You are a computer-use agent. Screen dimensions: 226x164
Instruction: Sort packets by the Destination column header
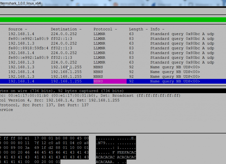pyautogui.click(x=66, y=29)
